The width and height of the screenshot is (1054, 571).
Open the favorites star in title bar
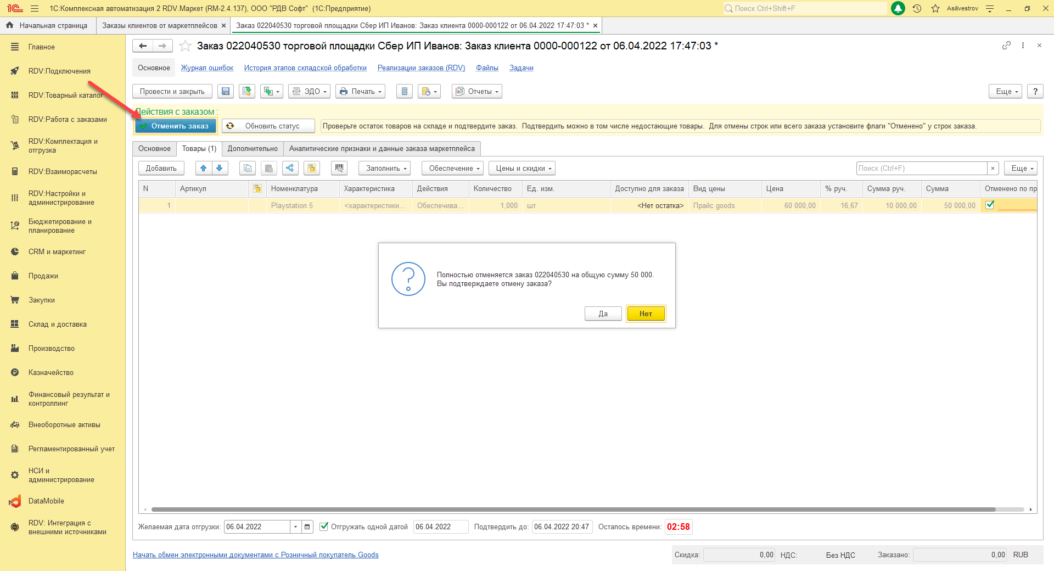point(935,8)
